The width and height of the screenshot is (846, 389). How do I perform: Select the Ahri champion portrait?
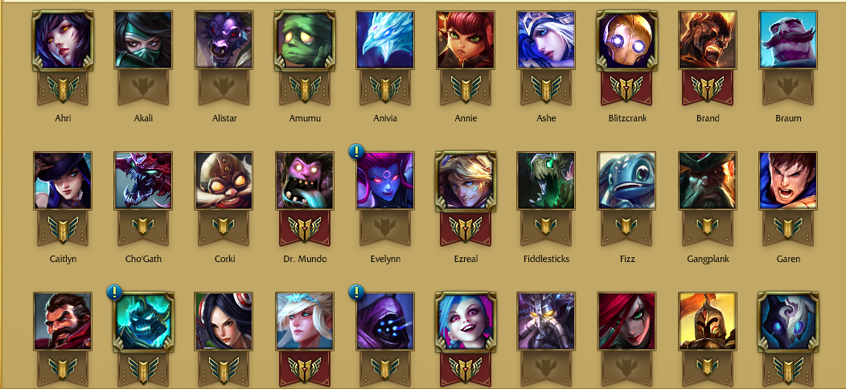(63, 41)
